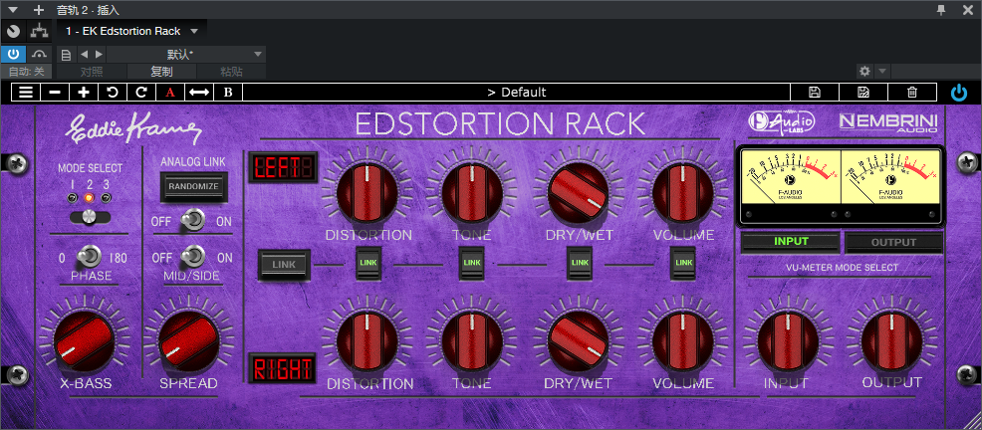982x430 pixels.
Task: Click the left channel TONE knob
Action: coord(472,192)
